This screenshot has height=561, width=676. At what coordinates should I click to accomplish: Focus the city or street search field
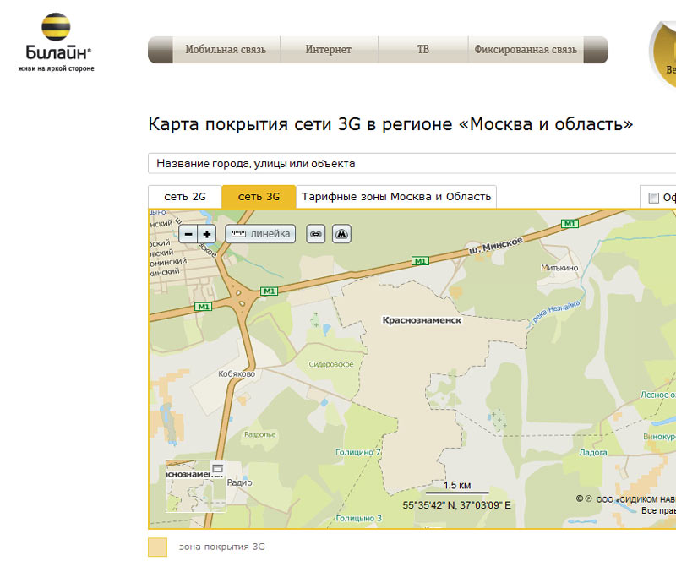(x=412, y=163)
